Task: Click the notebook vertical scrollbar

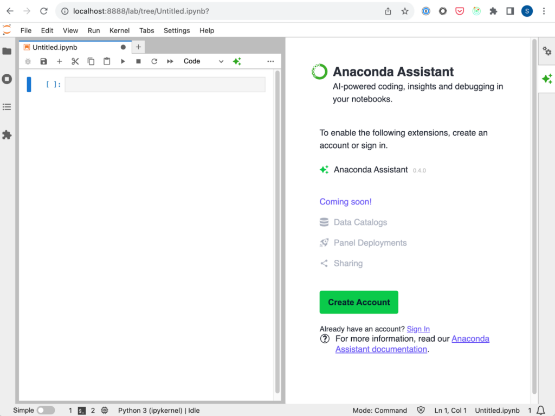Action: click(x=277, y=232)
